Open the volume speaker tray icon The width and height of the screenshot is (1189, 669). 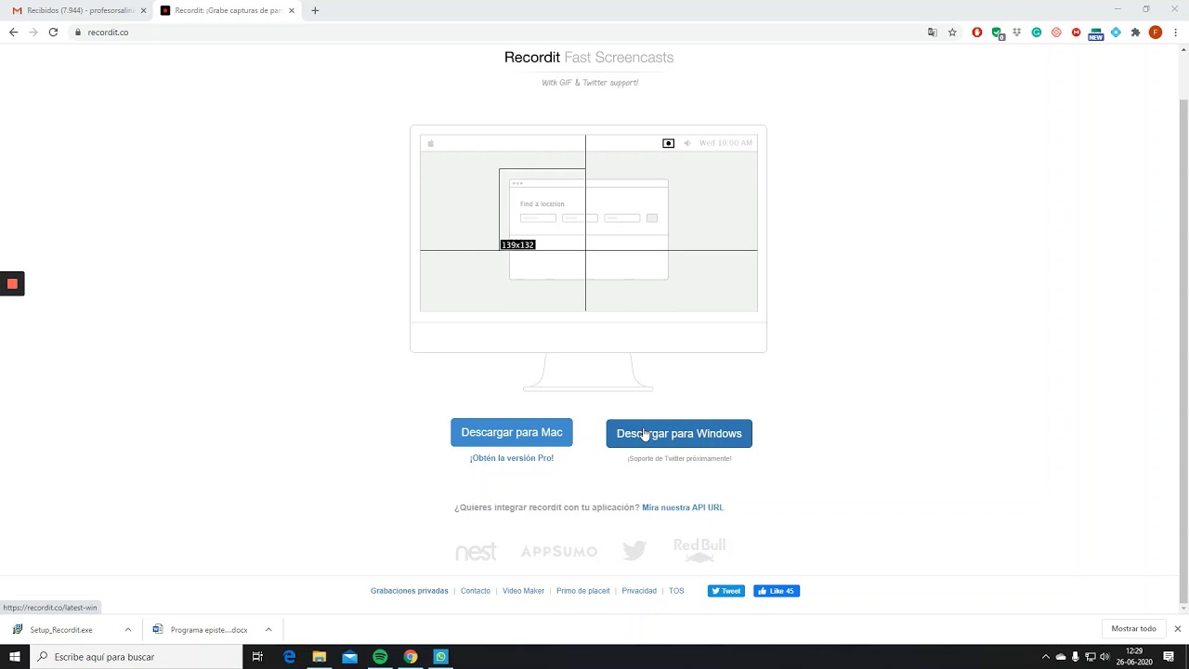pyautogui.click(x=1104, y=657)
